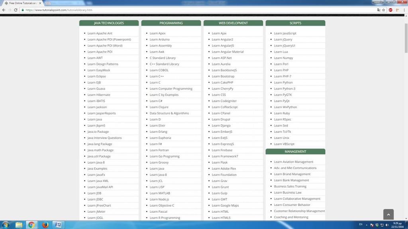Open Learn Angular Material link
Viewport: 408px width, 229px height.
pyautogui.click(x=228, y=52)
